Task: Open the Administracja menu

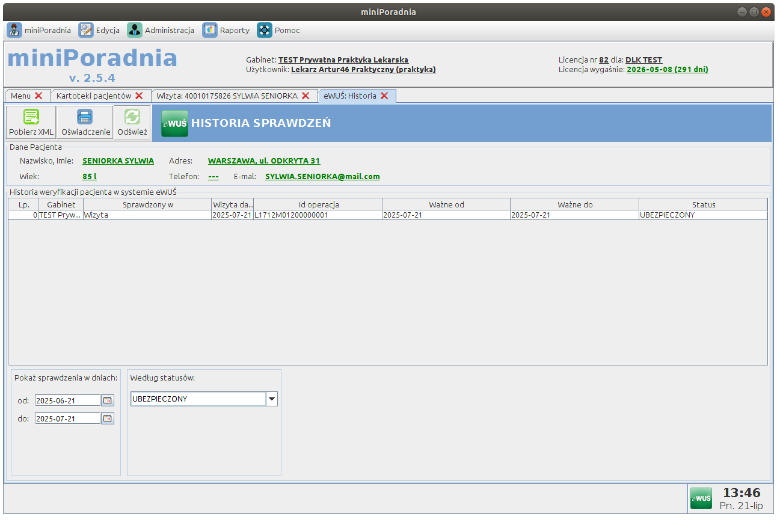Action: 161,30
